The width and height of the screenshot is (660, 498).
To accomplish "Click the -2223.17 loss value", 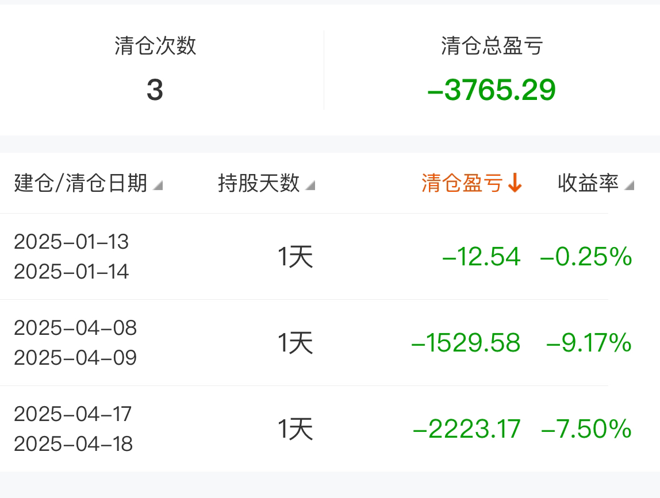I will tap(467, 429).
